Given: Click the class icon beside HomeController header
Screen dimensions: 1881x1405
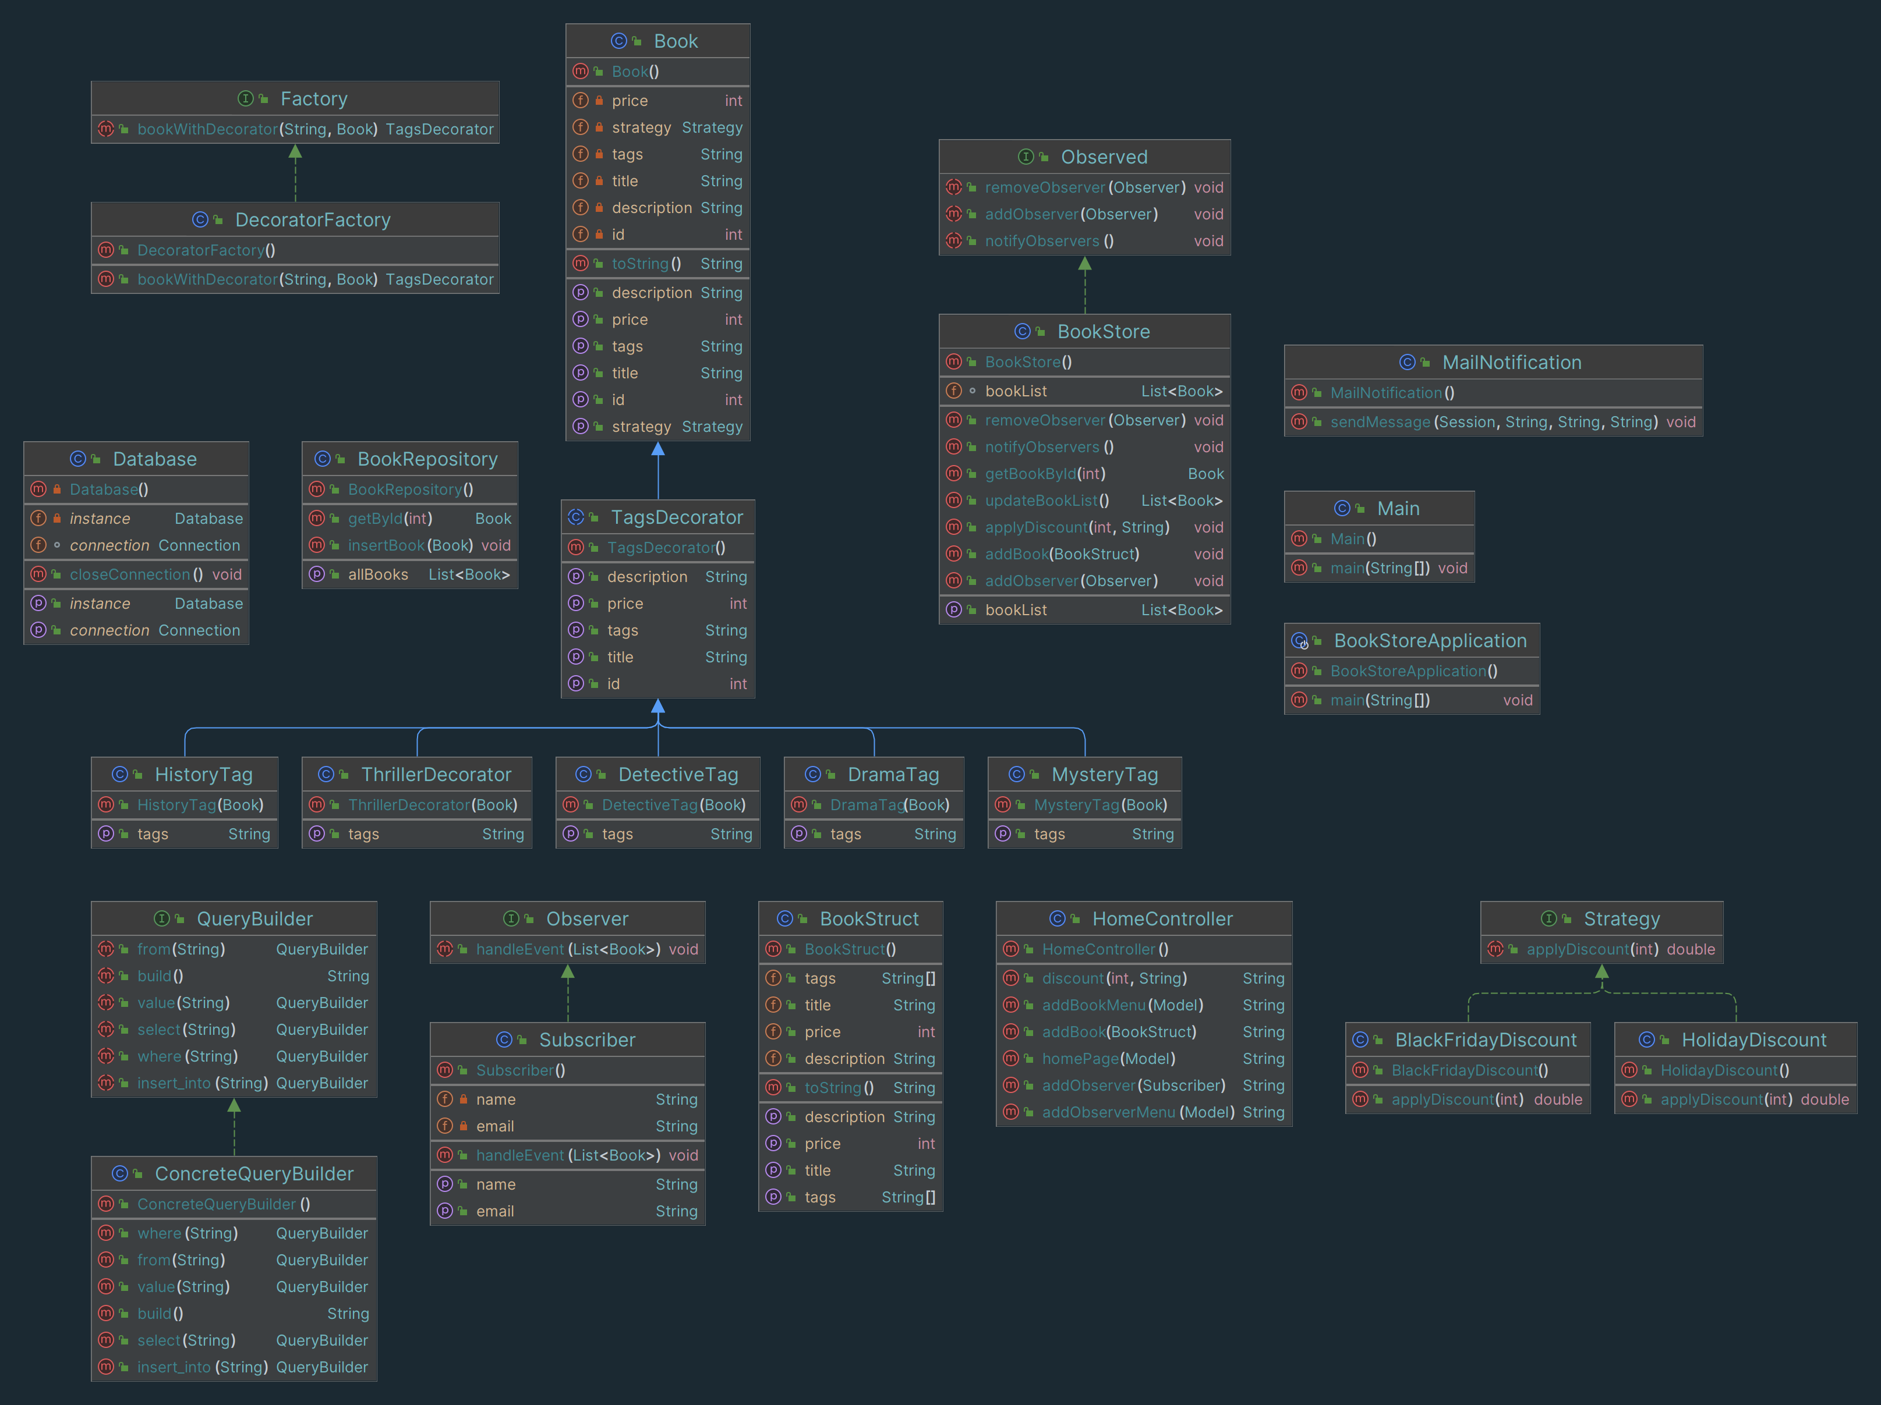Looking at the screenshot, I should click(x=1057, y=919).
